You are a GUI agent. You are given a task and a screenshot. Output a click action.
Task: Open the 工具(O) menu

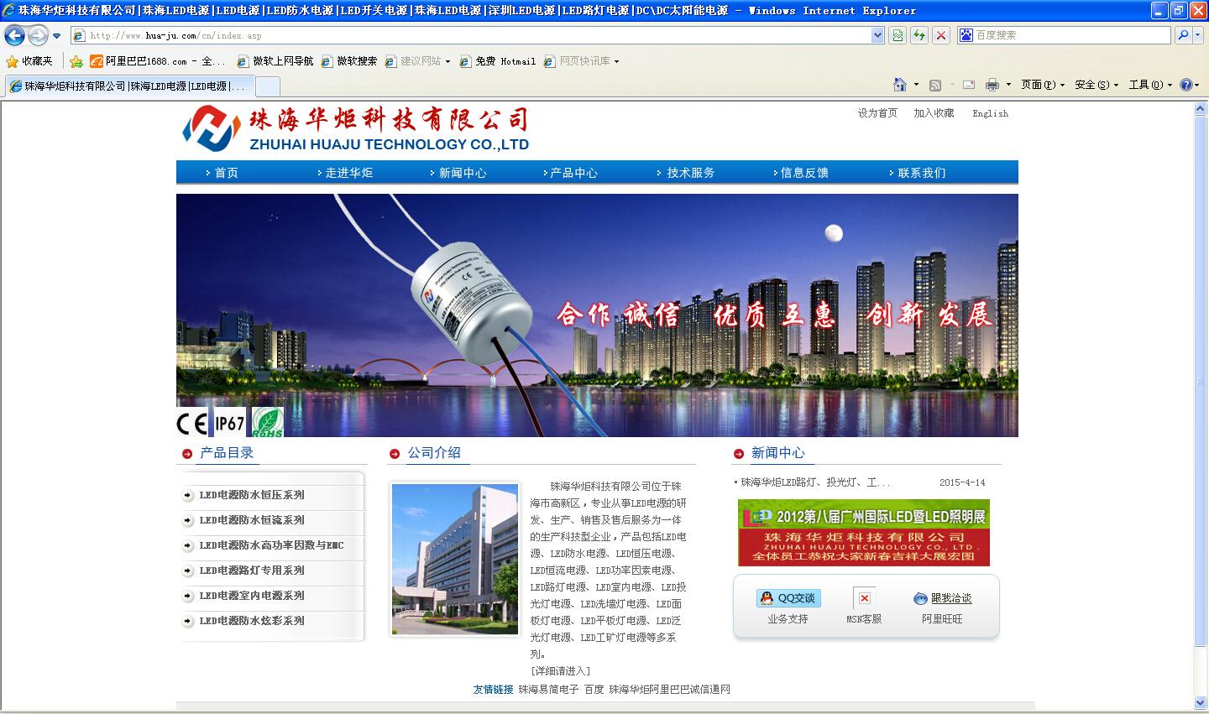[1150, 85]
